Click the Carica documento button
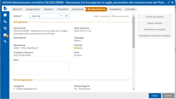This screenshot has height=99, width=176. coord(155,17)
